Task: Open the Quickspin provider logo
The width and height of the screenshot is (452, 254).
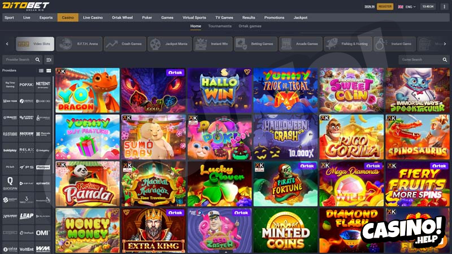Action: 10,183
